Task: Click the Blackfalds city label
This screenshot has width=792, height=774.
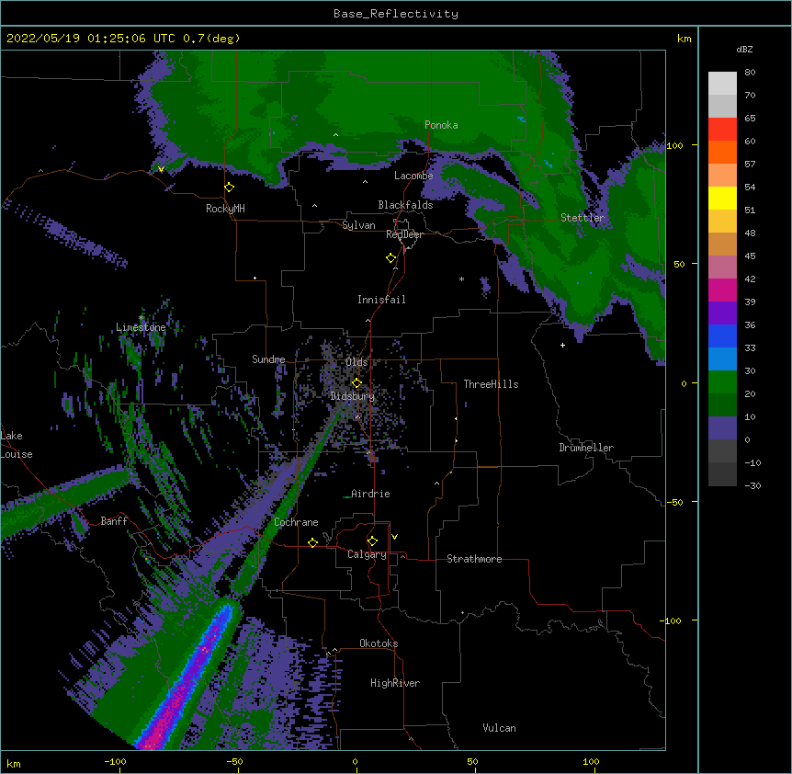Action: pos(405,205)
